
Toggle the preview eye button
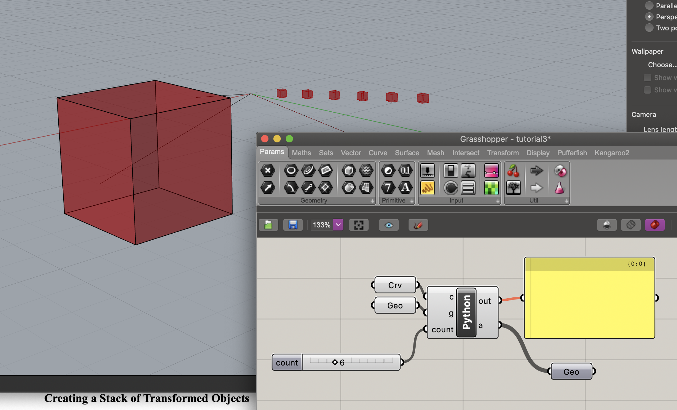click(x=389, y=225)
